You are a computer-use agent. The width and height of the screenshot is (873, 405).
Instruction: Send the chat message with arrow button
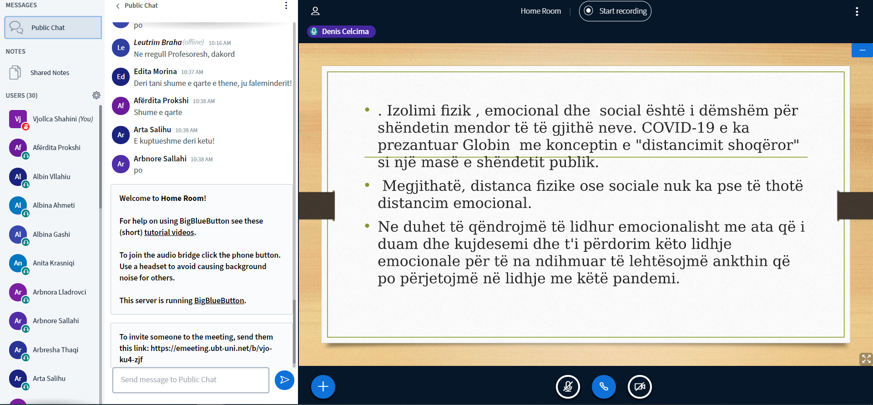pos(284,380)
